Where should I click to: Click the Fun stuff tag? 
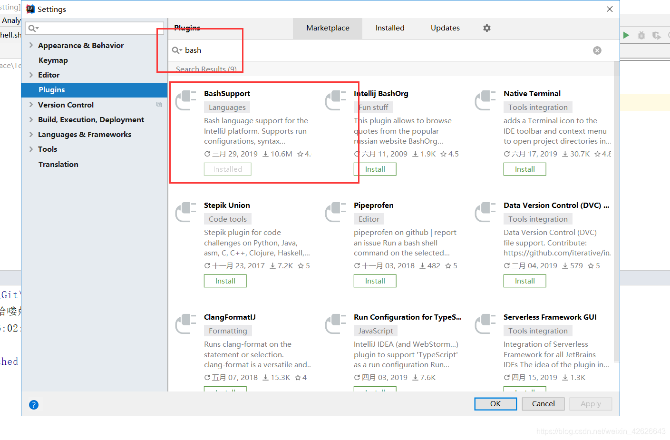pos(373,108)
